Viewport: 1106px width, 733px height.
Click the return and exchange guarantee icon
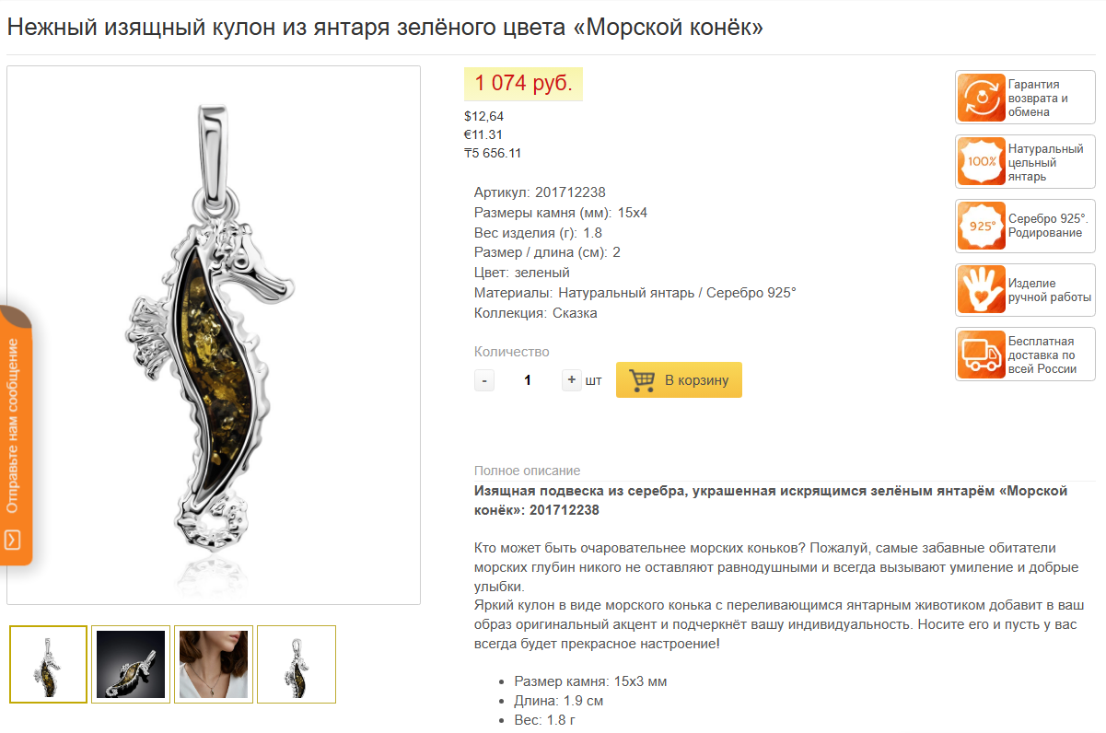(982, 98)
